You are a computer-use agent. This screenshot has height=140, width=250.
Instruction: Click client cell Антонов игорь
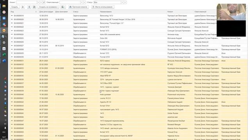pos(173,35)
